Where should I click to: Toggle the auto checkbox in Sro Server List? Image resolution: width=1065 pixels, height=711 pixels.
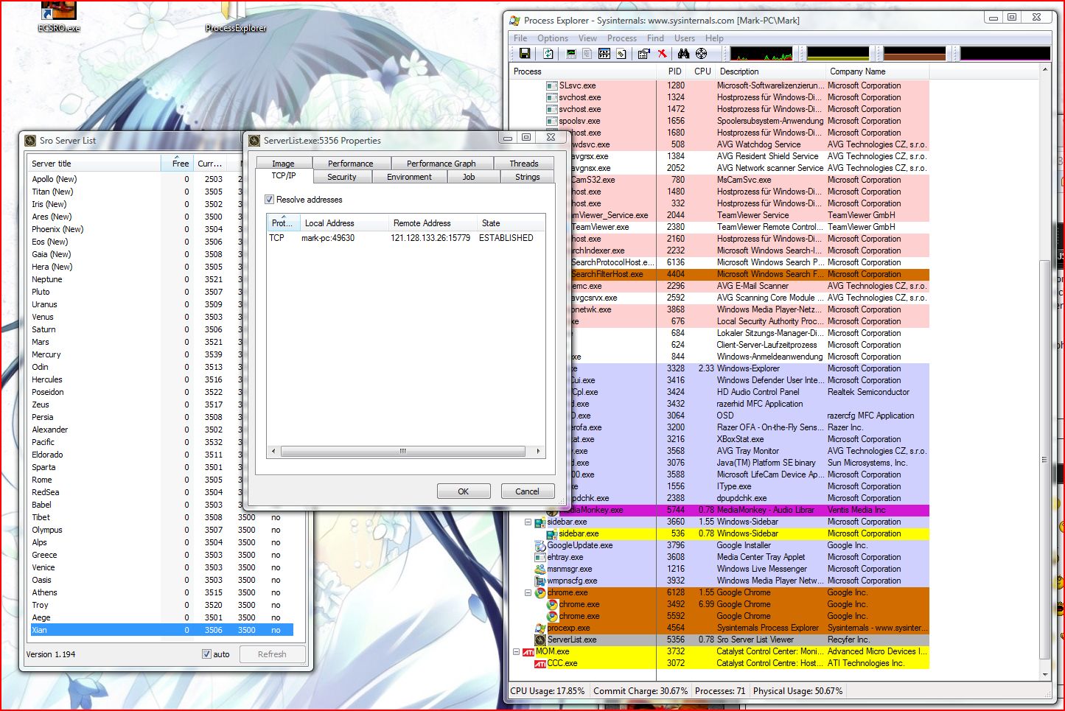(x=207, y=654)
